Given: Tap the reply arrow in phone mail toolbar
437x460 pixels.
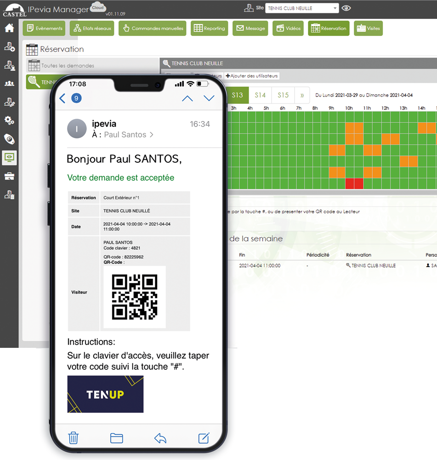Looking at the screenshot, I should [160, 438].
